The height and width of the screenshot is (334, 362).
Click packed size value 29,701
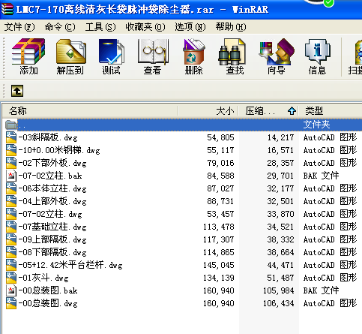pos(280,176)
